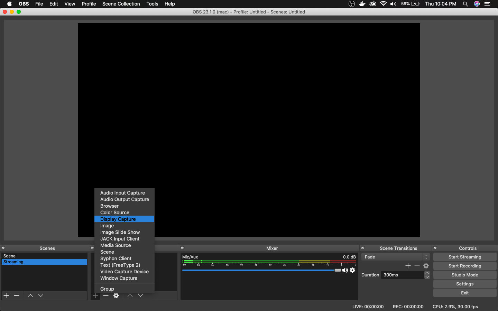The width and height of the screenshot is (498, 311).
Task: Click Creative Cloud menu bar icon
Action: tap(373, 4)
